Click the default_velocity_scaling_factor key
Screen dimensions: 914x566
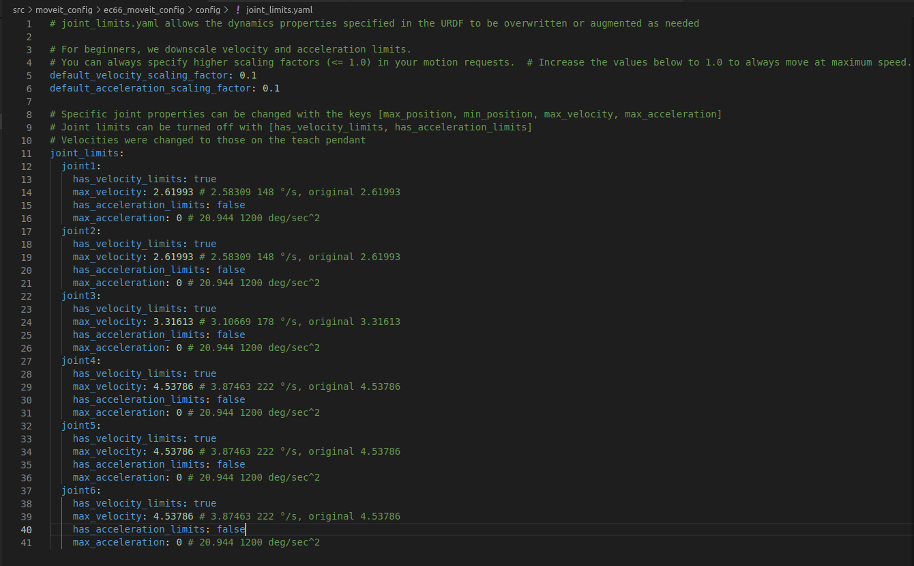(139, 76)
